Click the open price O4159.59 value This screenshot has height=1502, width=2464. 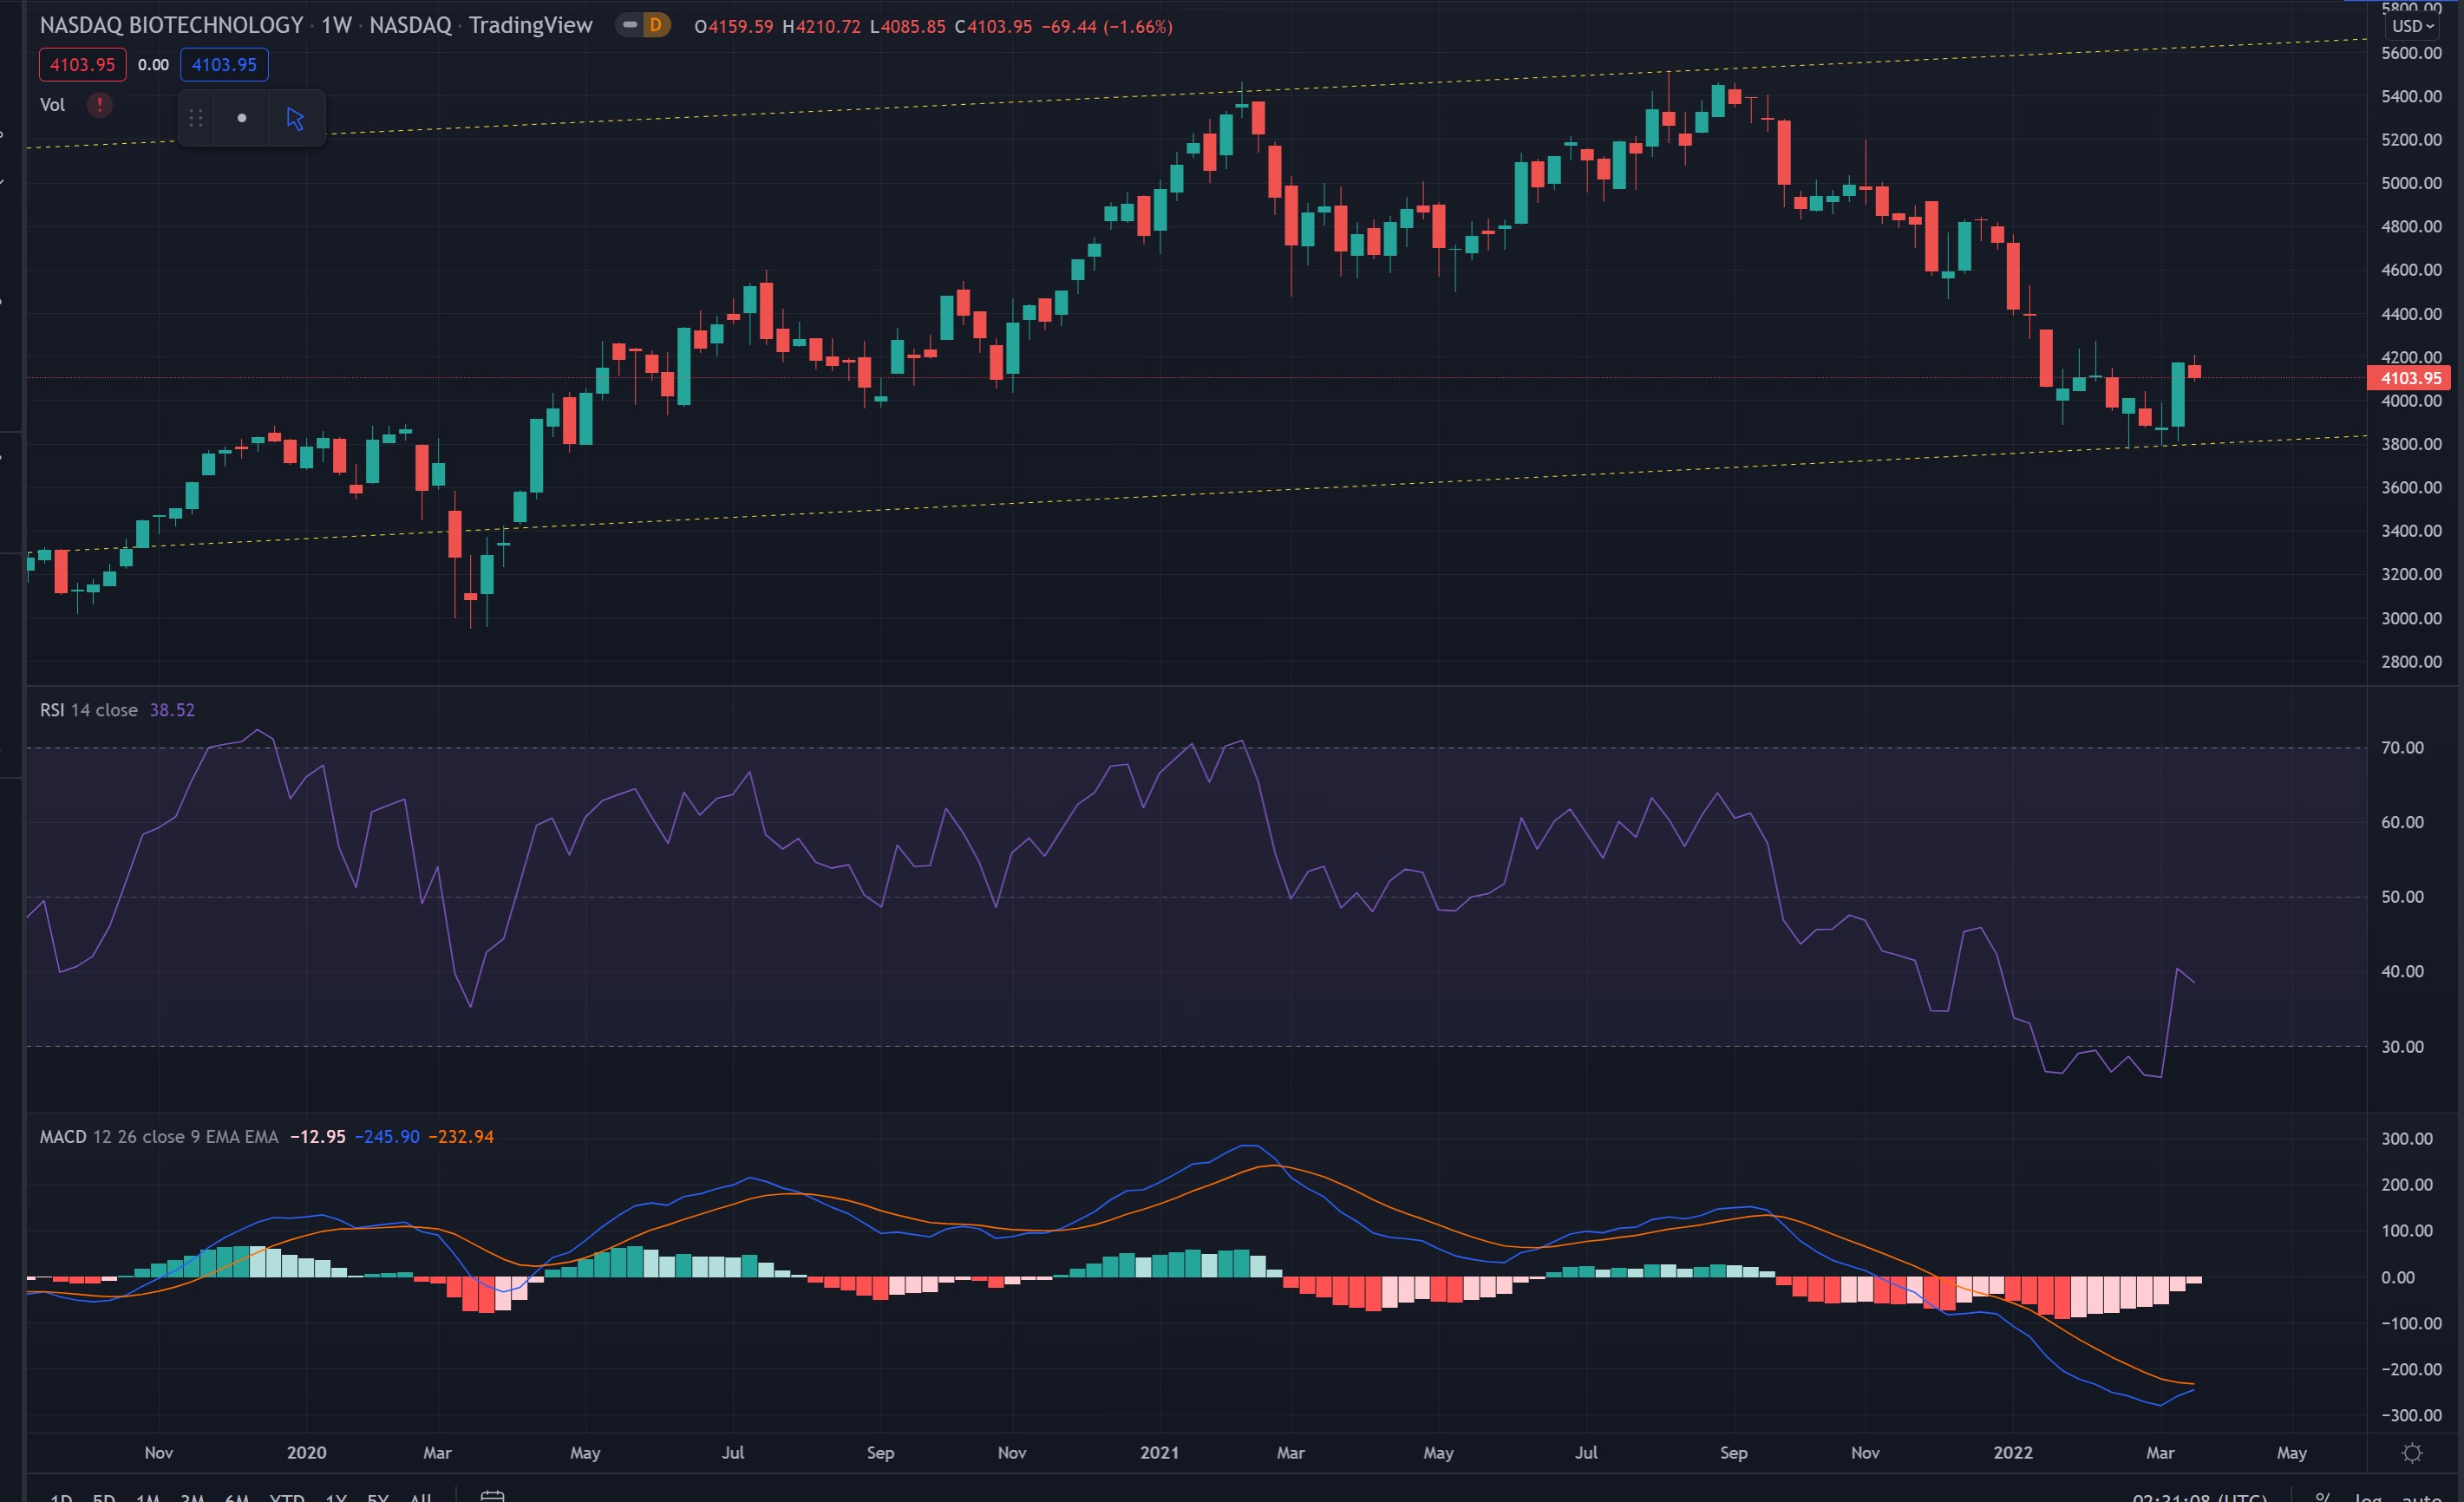733,26
